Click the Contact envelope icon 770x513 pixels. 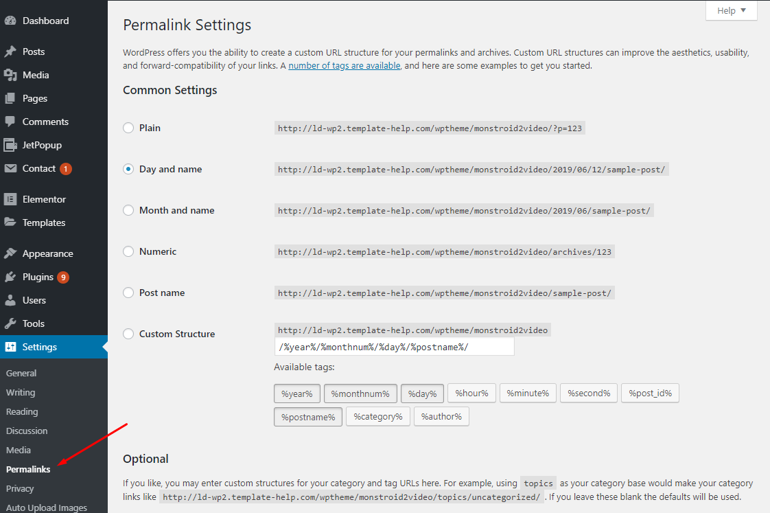pyautogui.click(x=10, y=168)
